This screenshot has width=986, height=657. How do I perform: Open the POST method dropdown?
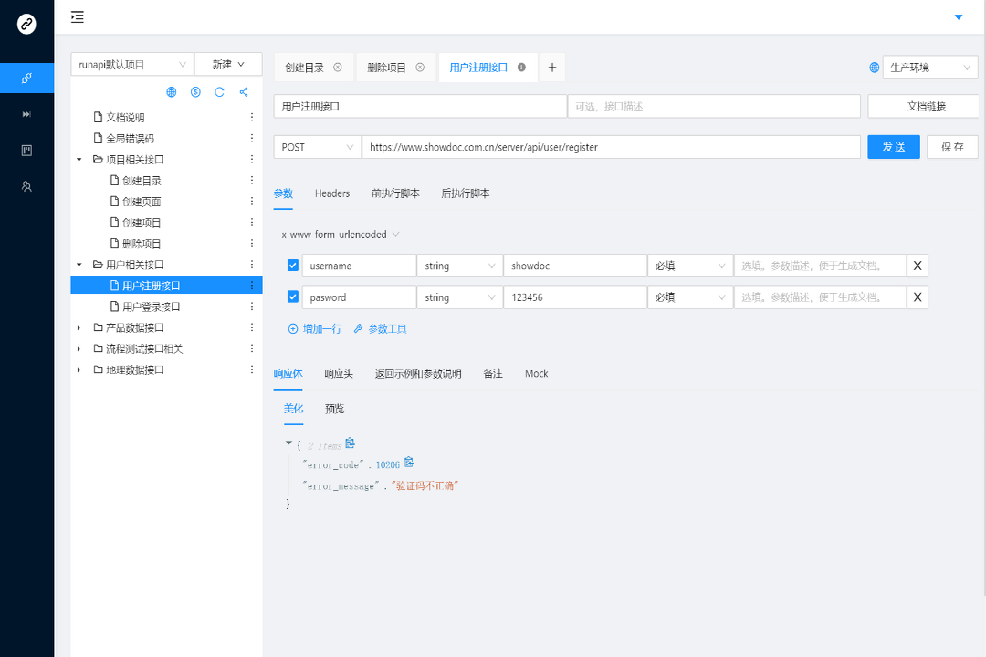coord(317,146)
